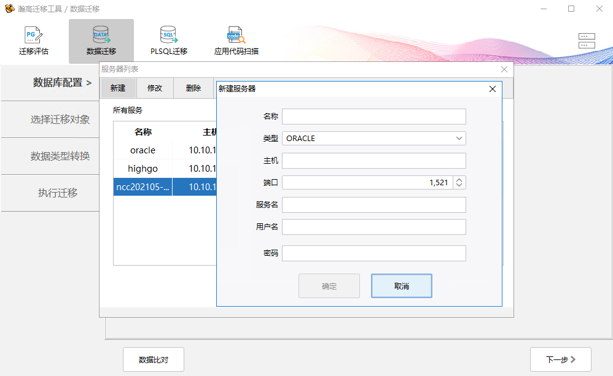Image resolution: width=613 pixels, height=376 pixels.
Task: Select the 选择迁移对象 step
Action: click(50, 120)
